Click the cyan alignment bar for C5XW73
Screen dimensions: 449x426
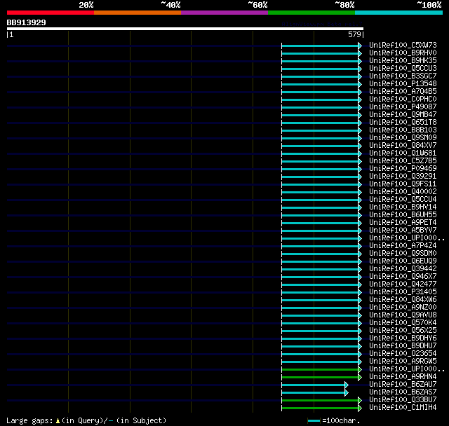(321, 46)
